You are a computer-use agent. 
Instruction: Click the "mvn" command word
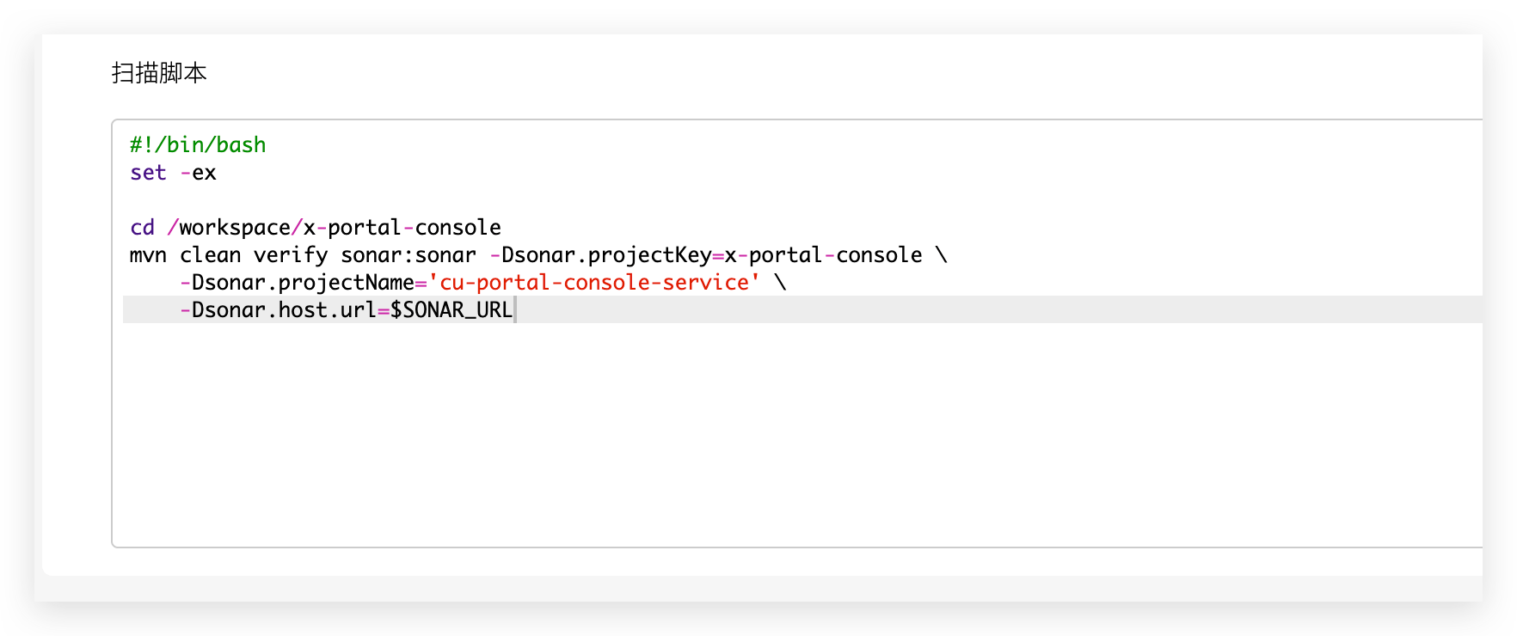coord(148,255)
